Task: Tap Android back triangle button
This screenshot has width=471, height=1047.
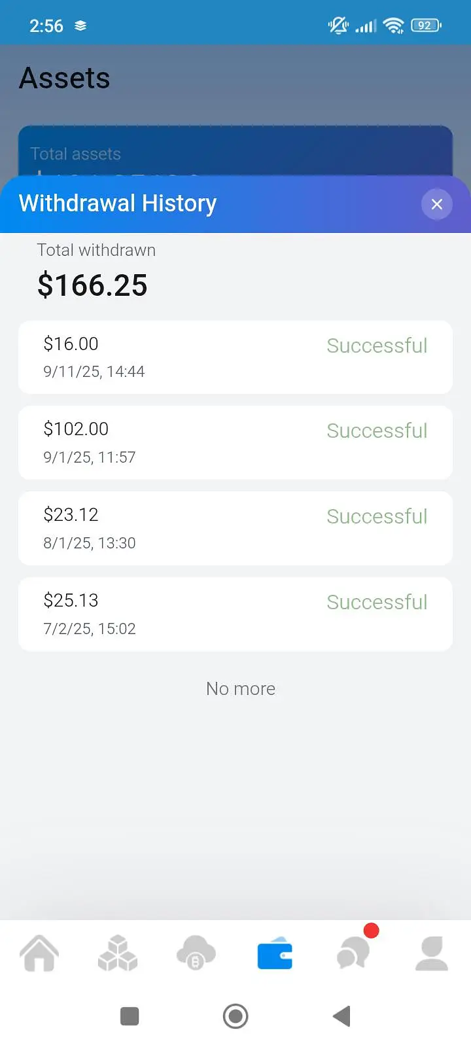Action: click(x=341, y=1016)
